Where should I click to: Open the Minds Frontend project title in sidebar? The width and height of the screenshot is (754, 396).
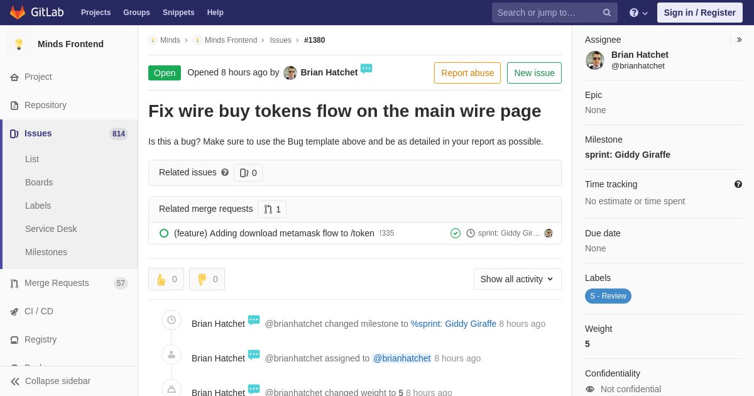pyautogui.click(x=70, y=44)
